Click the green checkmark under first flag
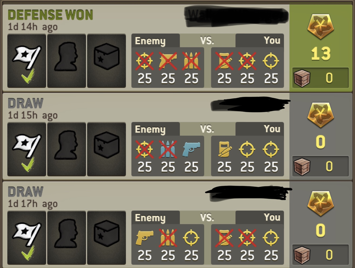Viewport: 355px width, 268px height. click(28, 75)
